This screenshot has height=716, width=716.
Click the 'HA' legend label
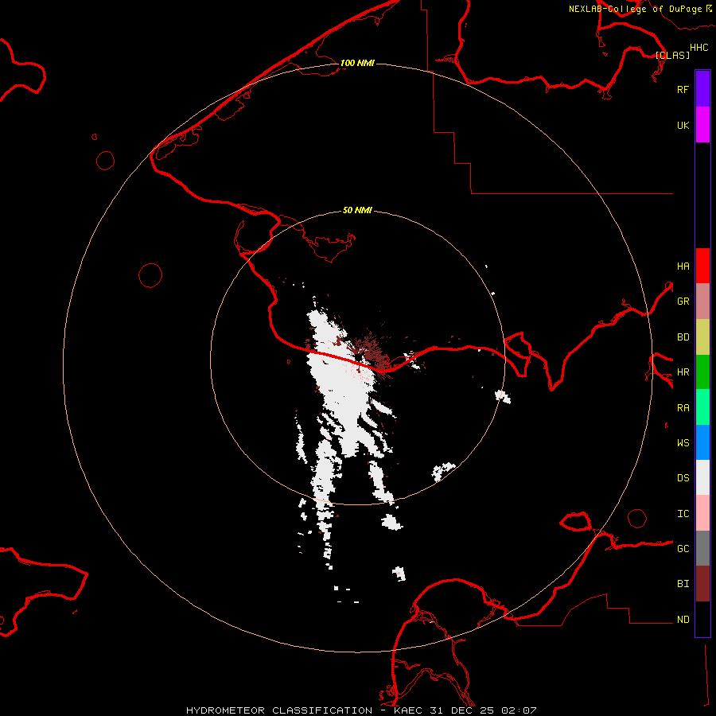683,267
